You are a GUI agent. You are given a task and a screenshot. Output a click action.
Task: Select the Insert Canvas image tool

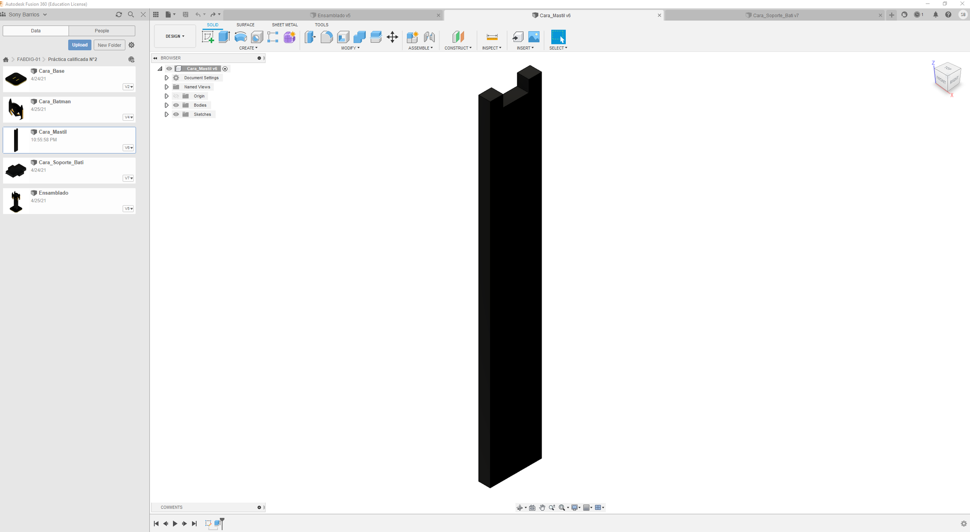point(534,37)
